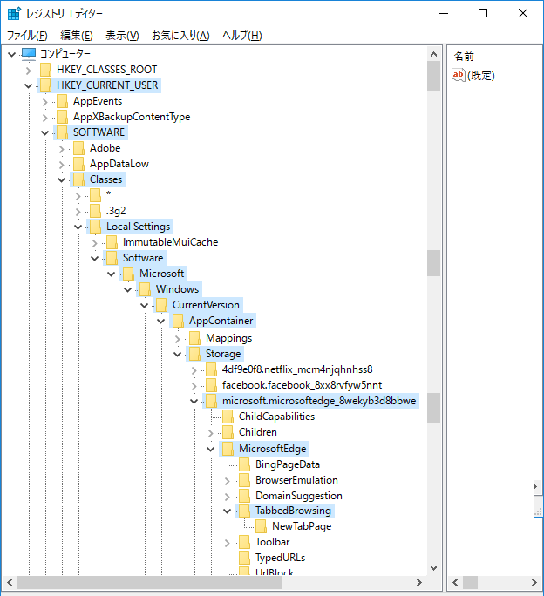Select the (既定) default value entry

tap(481, 75)
